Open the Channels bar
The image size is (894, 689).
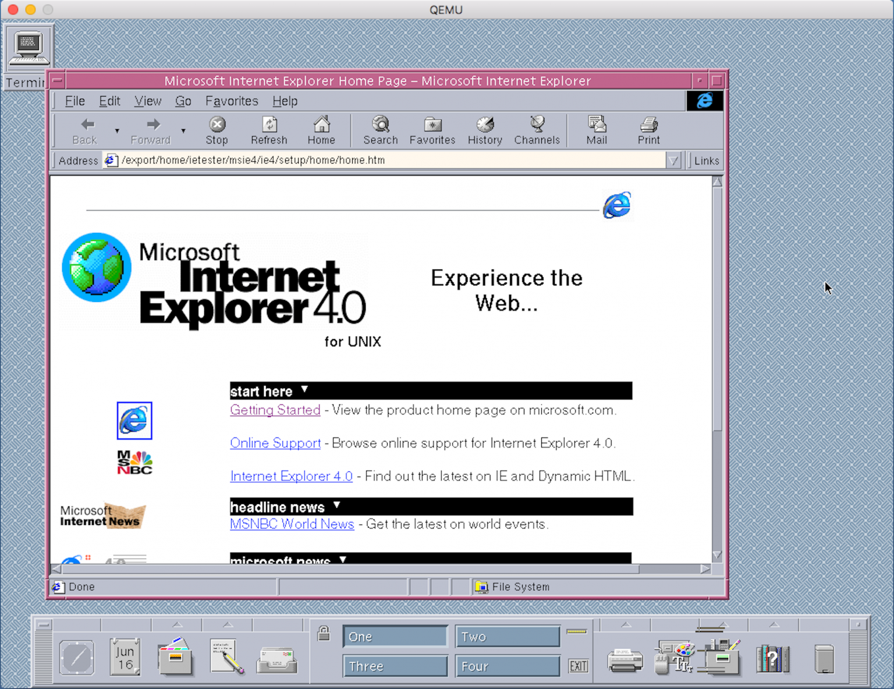coord(537,131)
